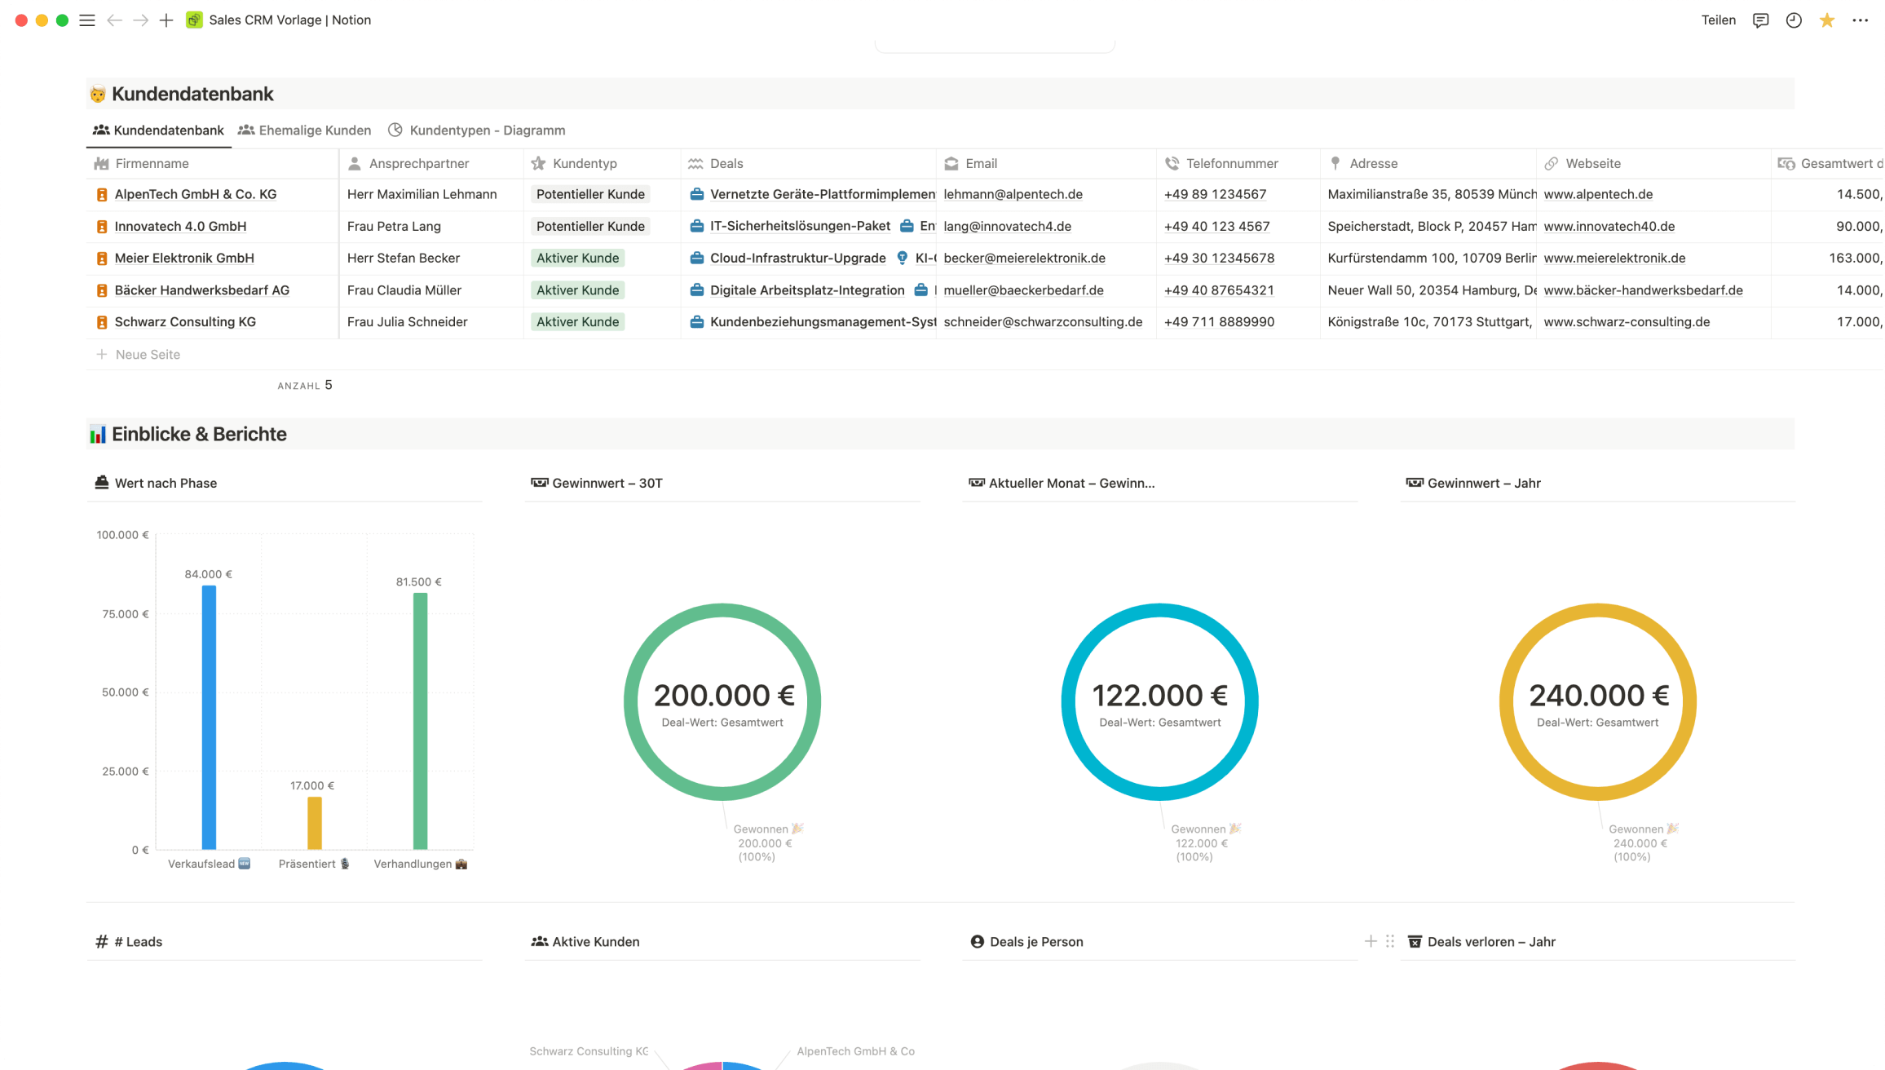Open the Meier Elektronik GmbH page
This screenshot has width=1885, height=1070.
pyautogui.click(x=184, y=259)
